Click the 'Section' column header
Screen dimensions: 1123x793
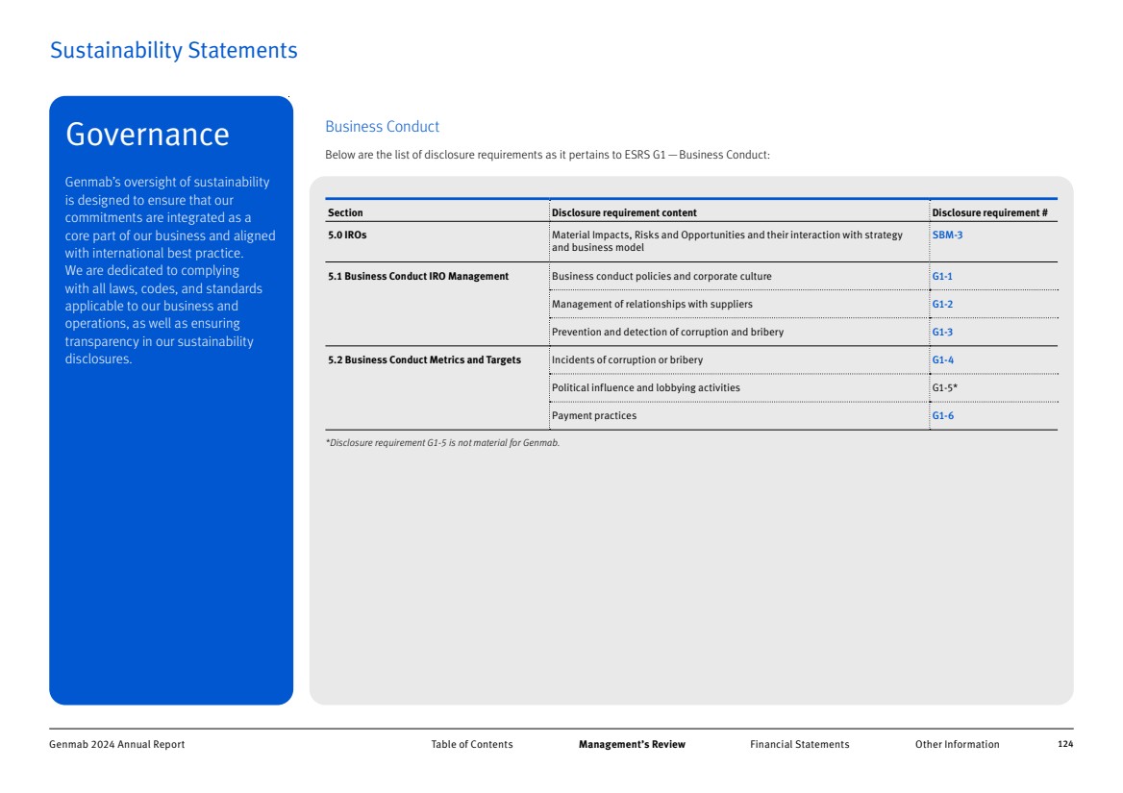pos(345,212)
